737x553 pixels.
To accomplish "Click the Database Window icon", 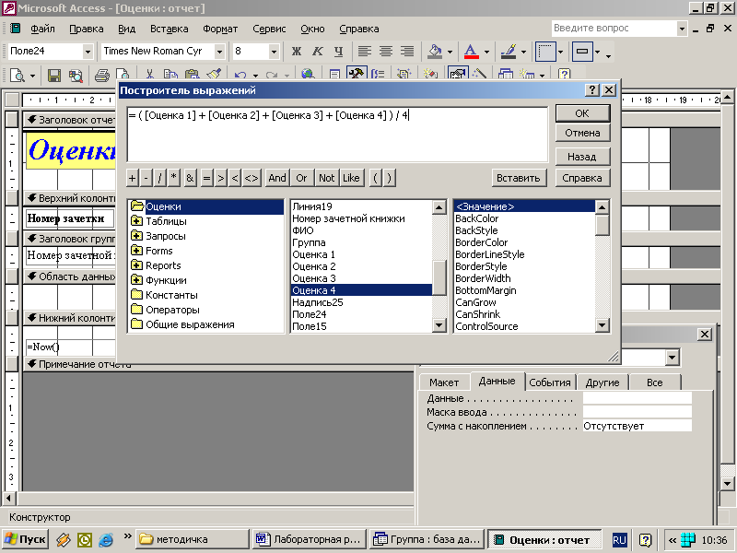I will [505, 75].
